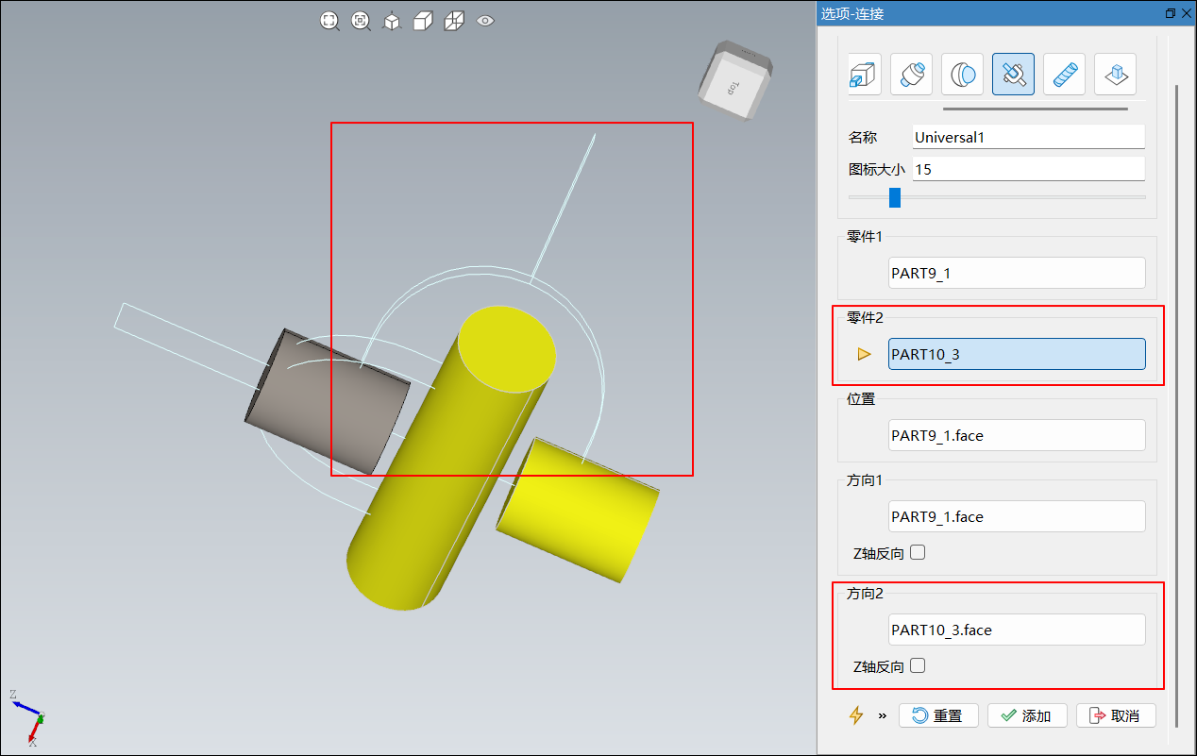Enable wireframe cube display mode
The image size is (1197, 756).
coord(454,21)
